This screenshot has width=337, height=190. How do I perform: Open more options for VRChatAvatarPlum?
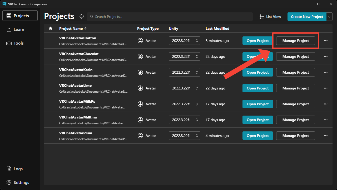(x=326, y=136)
